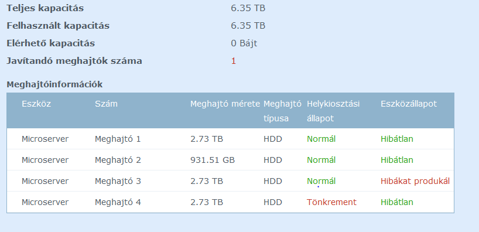The height and width of the screenshot is (232, 479).
Task: Click Normál status of Meghajtó 1
Action: pos(321,139)
